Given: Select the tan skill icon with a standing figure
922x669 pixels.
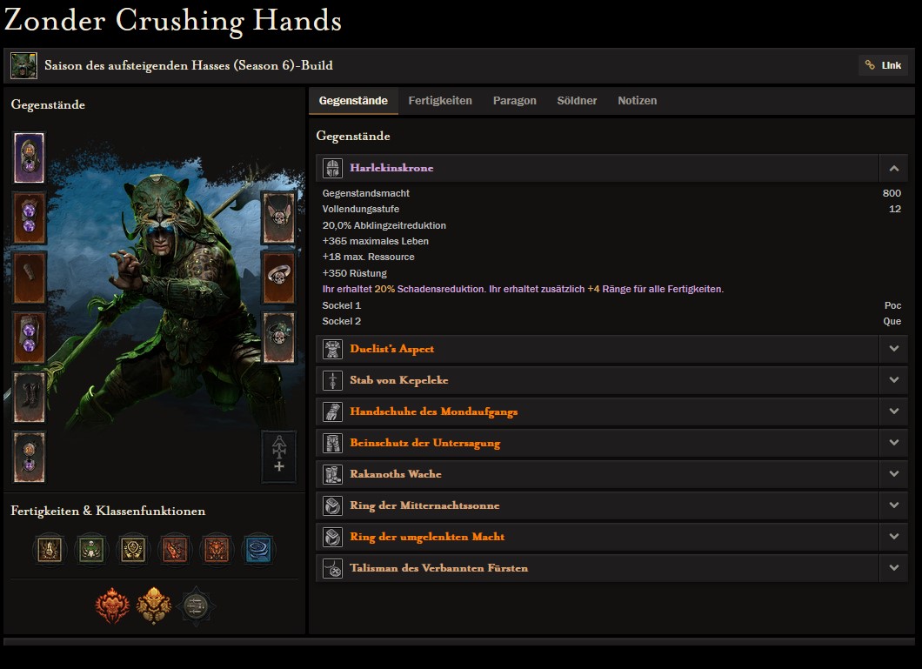Looking at the screenshot, I should pyautogui.click(x=50, y=550).
